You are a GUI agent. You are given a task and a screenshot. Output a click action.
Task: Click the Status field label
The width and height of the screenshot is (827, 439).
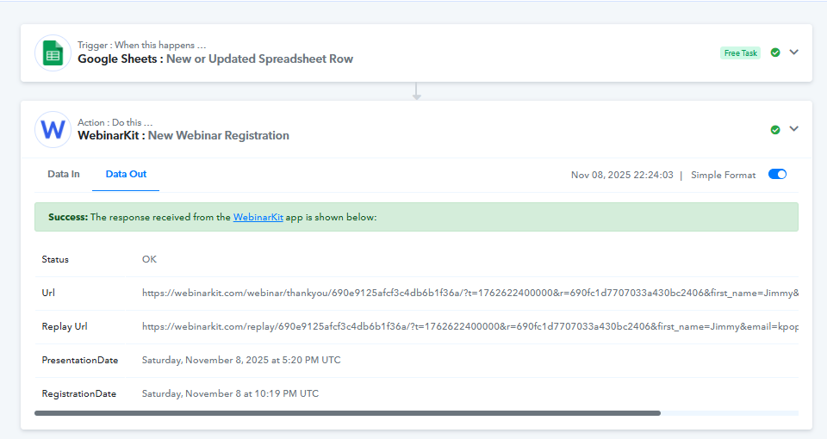pyautogui.click(x=55, y=259)
